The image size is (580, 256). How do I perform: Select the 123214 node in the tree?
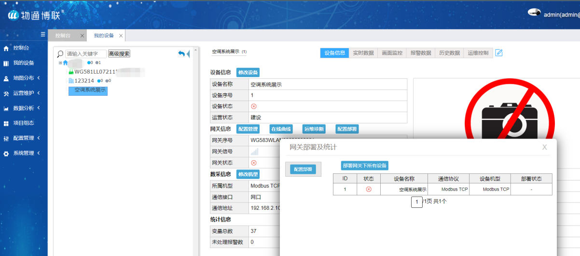83,81
